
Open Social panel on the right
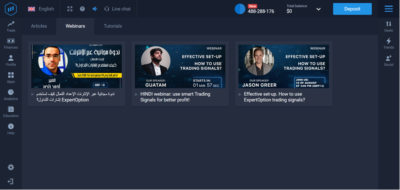[389, 61]
